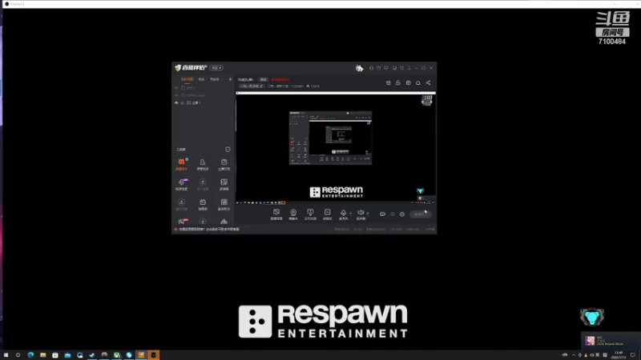Toggle the lock on the third source row

tap(183, 103)
